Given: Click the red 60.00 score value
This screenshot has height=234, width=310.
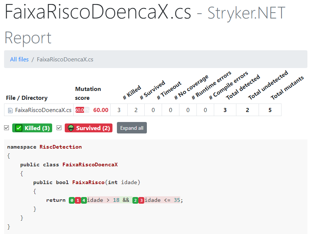Looking at the screenshot, I should coord(101,110).
